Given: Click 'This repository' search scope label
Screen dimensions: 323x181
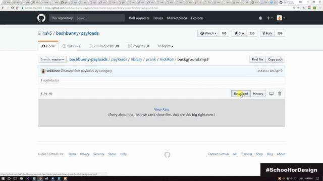Looking at the screenshot, I should tap(62, 18).
